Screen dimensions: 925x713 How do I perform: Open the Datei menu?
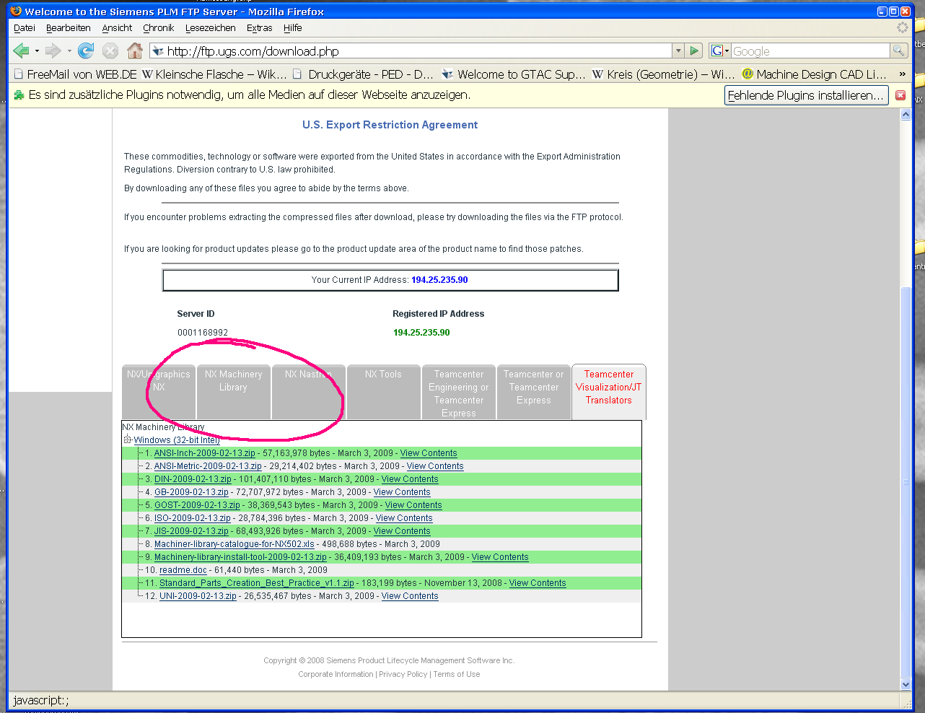(x=25, y=28)
